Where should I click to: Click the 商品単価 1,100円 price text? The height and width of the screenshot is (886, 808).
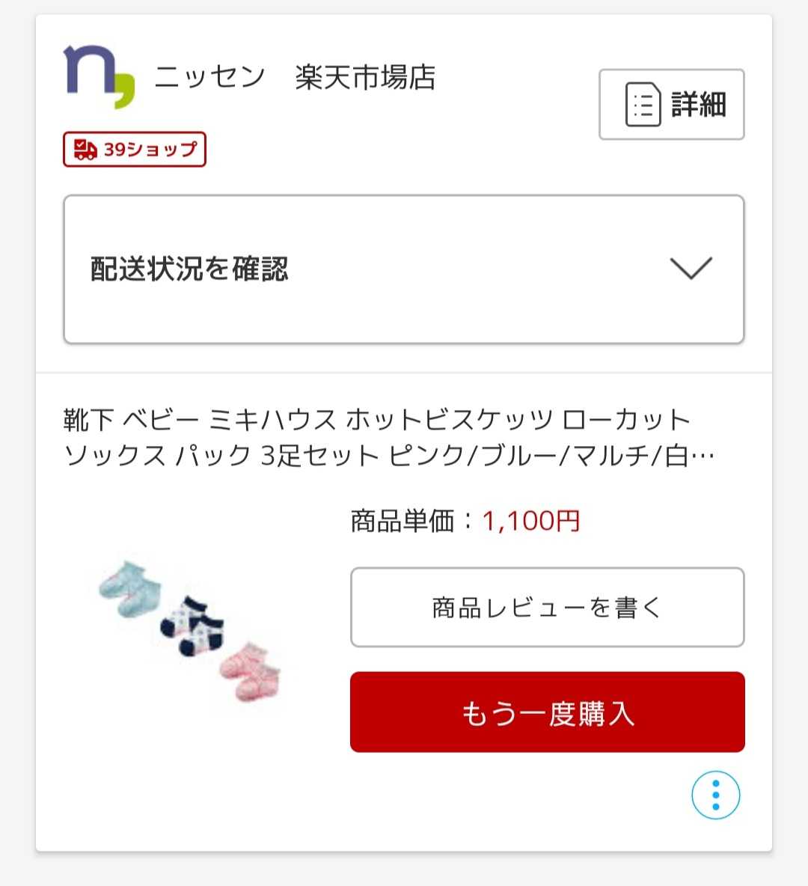465,521
